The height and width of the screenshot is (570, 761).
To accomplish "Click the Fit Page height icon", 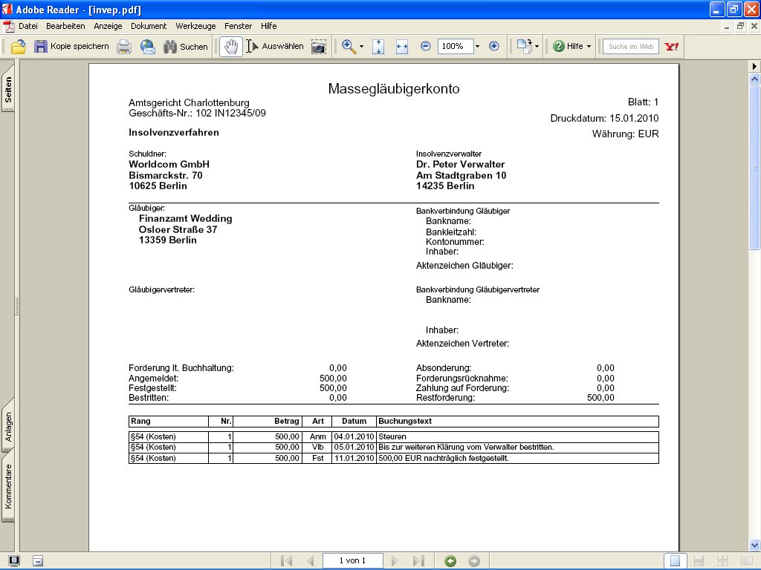I will pyautogui.click(x=378, y=47).
